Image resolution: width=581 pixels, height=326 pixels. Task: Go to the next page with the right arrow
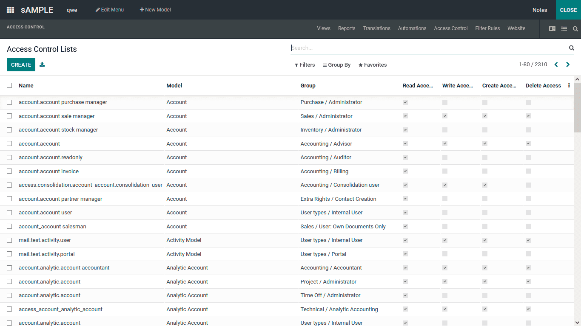click(x=568, y=64)
